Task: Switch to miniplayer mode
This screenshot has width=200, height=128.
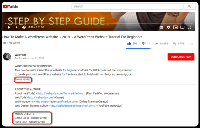Action: (175, 27)
